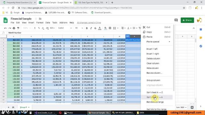Open the fill color picker
This screenshot has width=205, height=115.
point(105,28)
